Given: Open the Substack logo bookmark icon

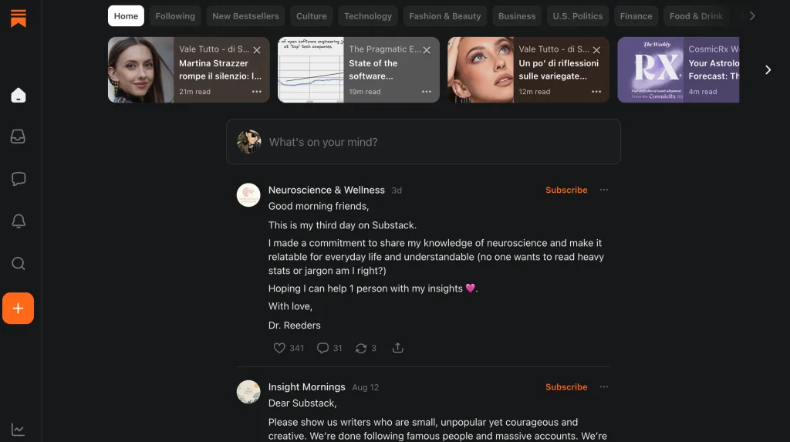Looking at the screenshot, I should pyautogui.click(x=19, y=19).
